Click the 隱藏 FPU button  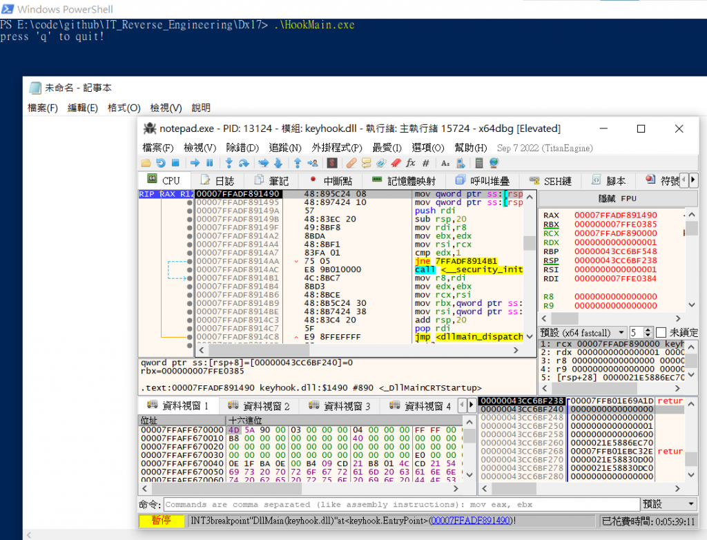coord(617,198)
